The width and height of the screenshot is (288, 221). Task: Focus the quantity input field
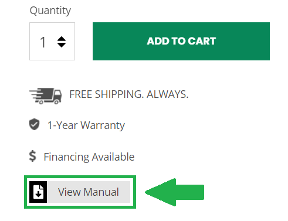pyautogui.click(x=52, y=41)
